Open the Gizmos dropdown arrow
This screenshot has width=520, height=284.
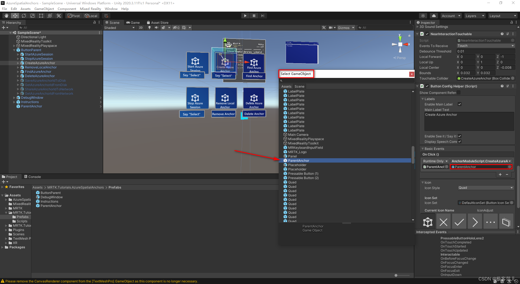pyautogui.click(x=353, y=28)
